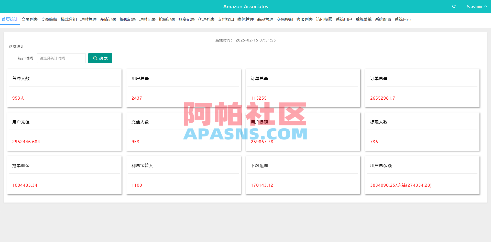View the 用户总余额 user balance card
Viewport: 491px width, 242px height.
(x=422, y=175)
